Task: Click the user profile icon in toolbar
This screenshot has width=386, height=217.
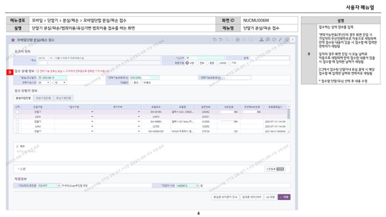Action: (262, 40)
